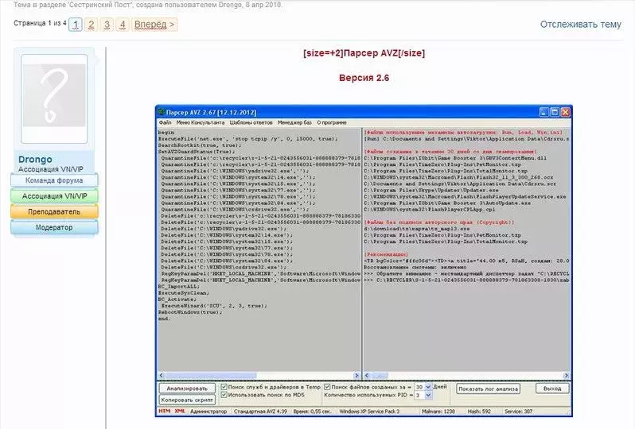Click the 'Восстановление системы: включено' log line
Viewport: 635px width, 429px height.
[x=415, y=267]
